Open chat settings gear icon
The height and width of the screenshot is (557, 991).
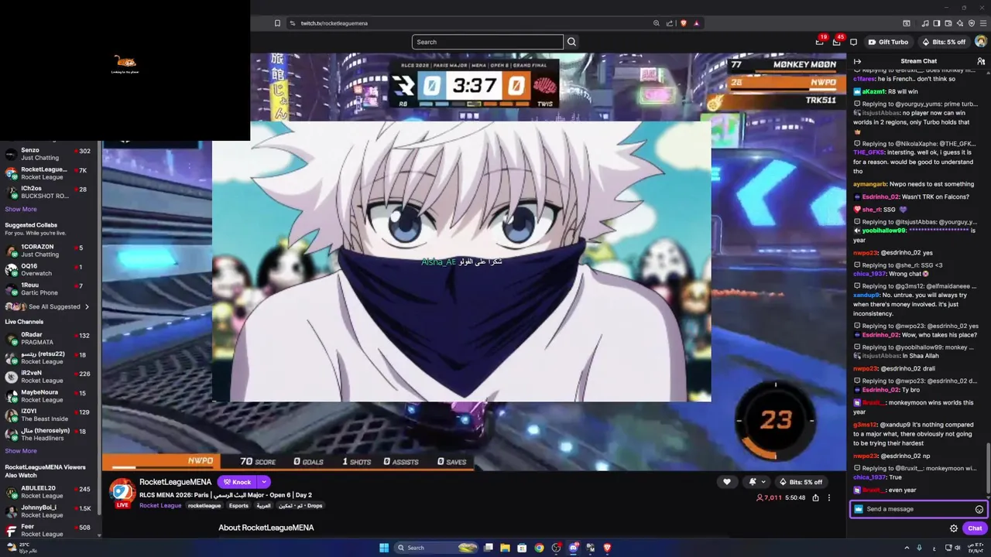click(x=954, y=528)
